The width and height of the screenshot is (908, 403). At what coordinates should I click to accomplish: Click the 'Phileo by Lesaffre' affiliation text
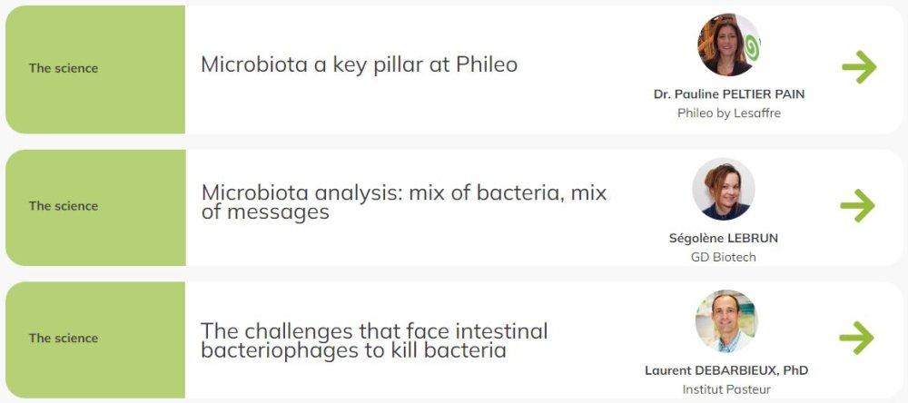click(x=729, y=113)
